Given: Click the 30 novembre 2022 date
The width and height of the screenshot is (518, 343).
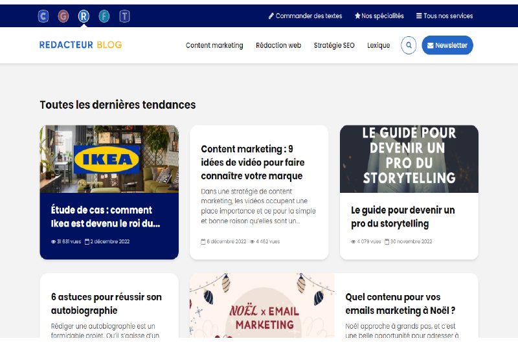Looking at the screenshot, I should click(411, 241).
